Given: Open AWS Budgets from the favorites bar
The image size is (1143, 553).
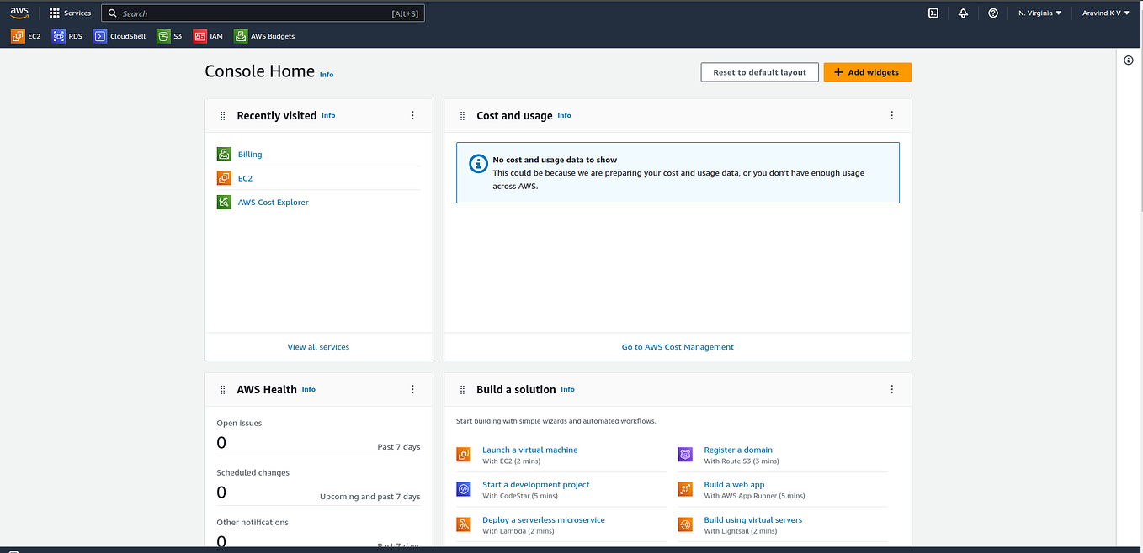Looking at the screenshot, I should pyautogui.click(x=264, y=36).
